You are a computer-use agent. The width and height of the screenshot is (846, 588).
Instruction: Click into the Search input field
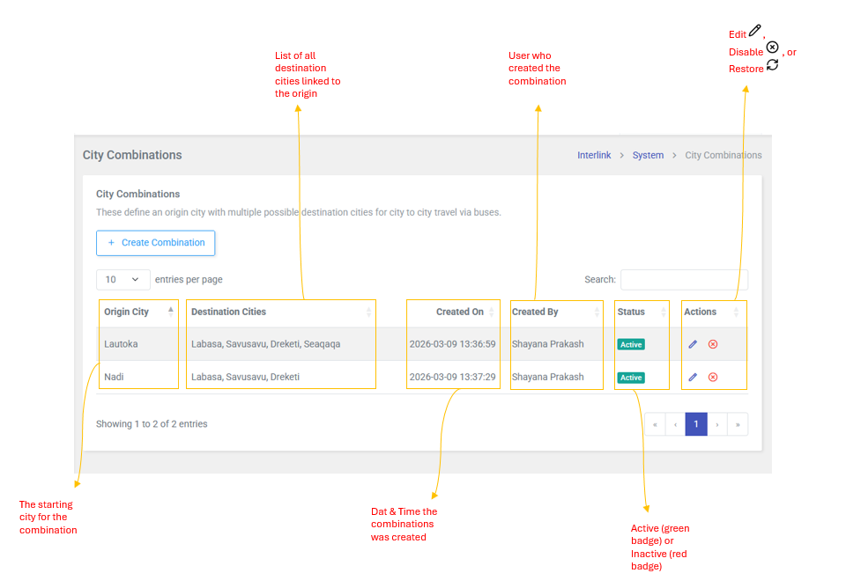pyautogui.click(x=684, y=280)
